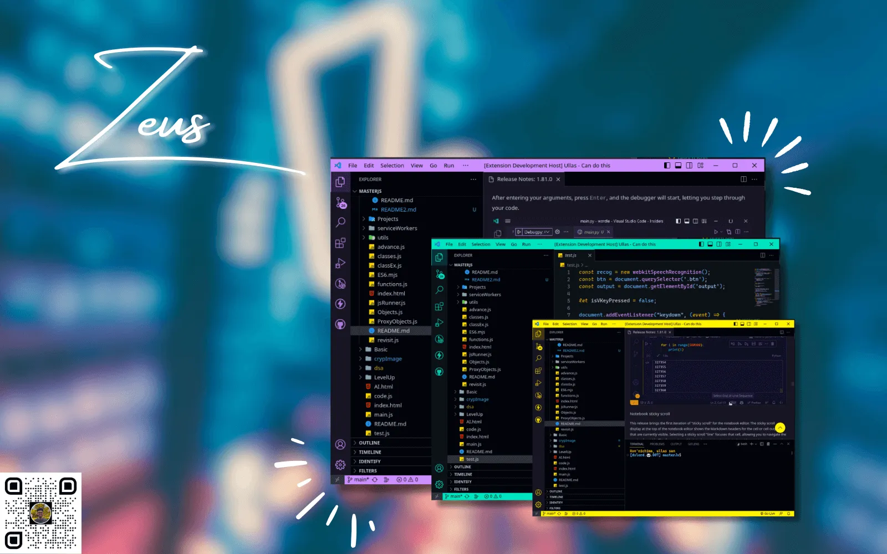
Task: Open Extensions view in the purple window
Action: click(x=340, y=243)
